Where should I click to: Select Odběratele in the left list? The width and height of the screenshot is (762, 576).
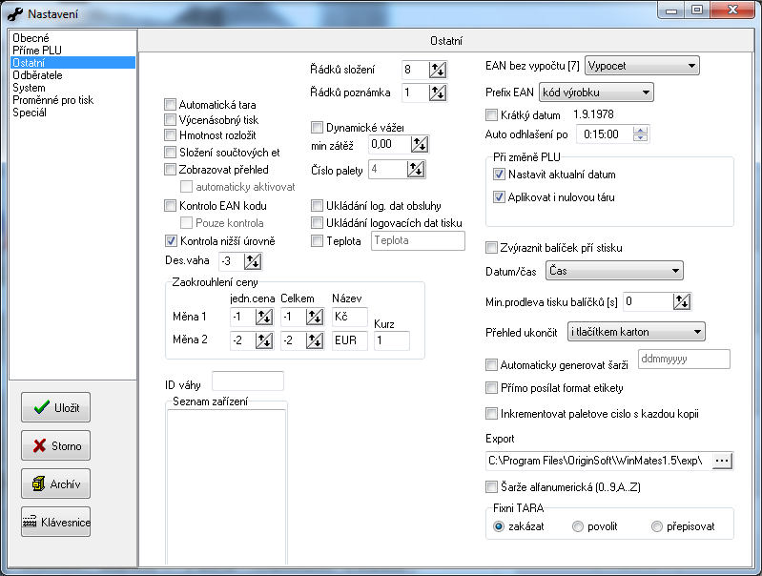pos(38,74)
